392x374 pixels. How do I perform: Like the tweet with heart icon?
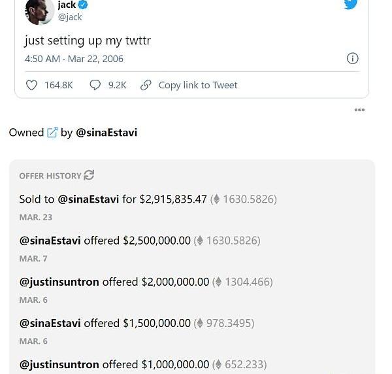tap(31, 85)
